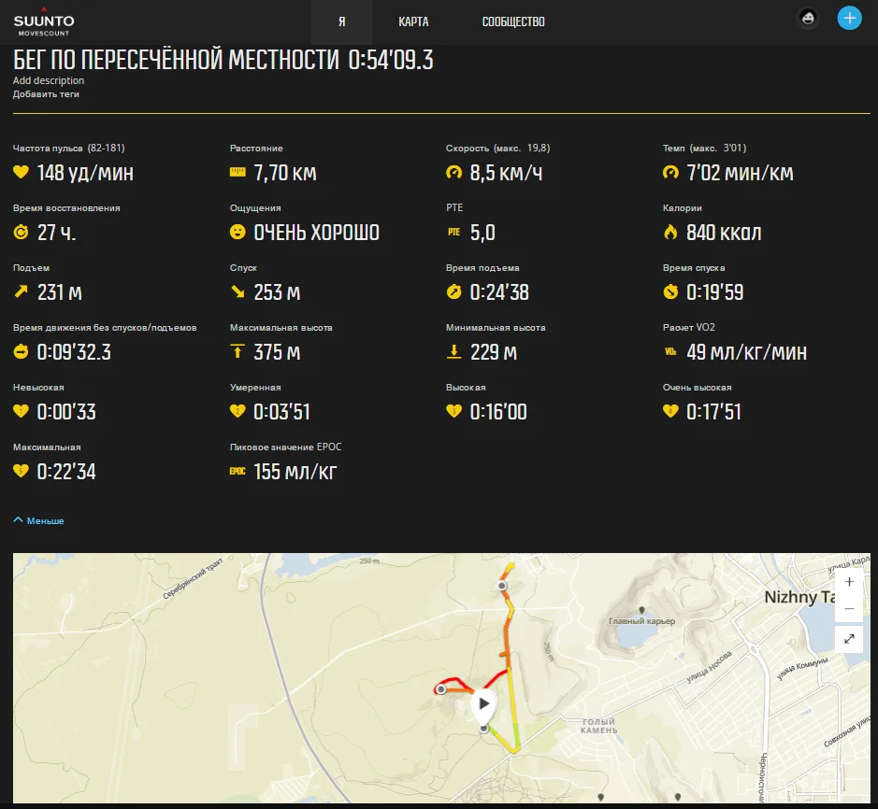This screenshot has height=809, width=878.
Task: Click the Время восстановления label
Action: click(x=66, y=208)
